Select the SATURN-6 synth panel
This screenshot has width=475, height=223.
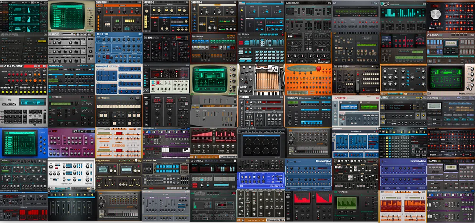point(166,17)
